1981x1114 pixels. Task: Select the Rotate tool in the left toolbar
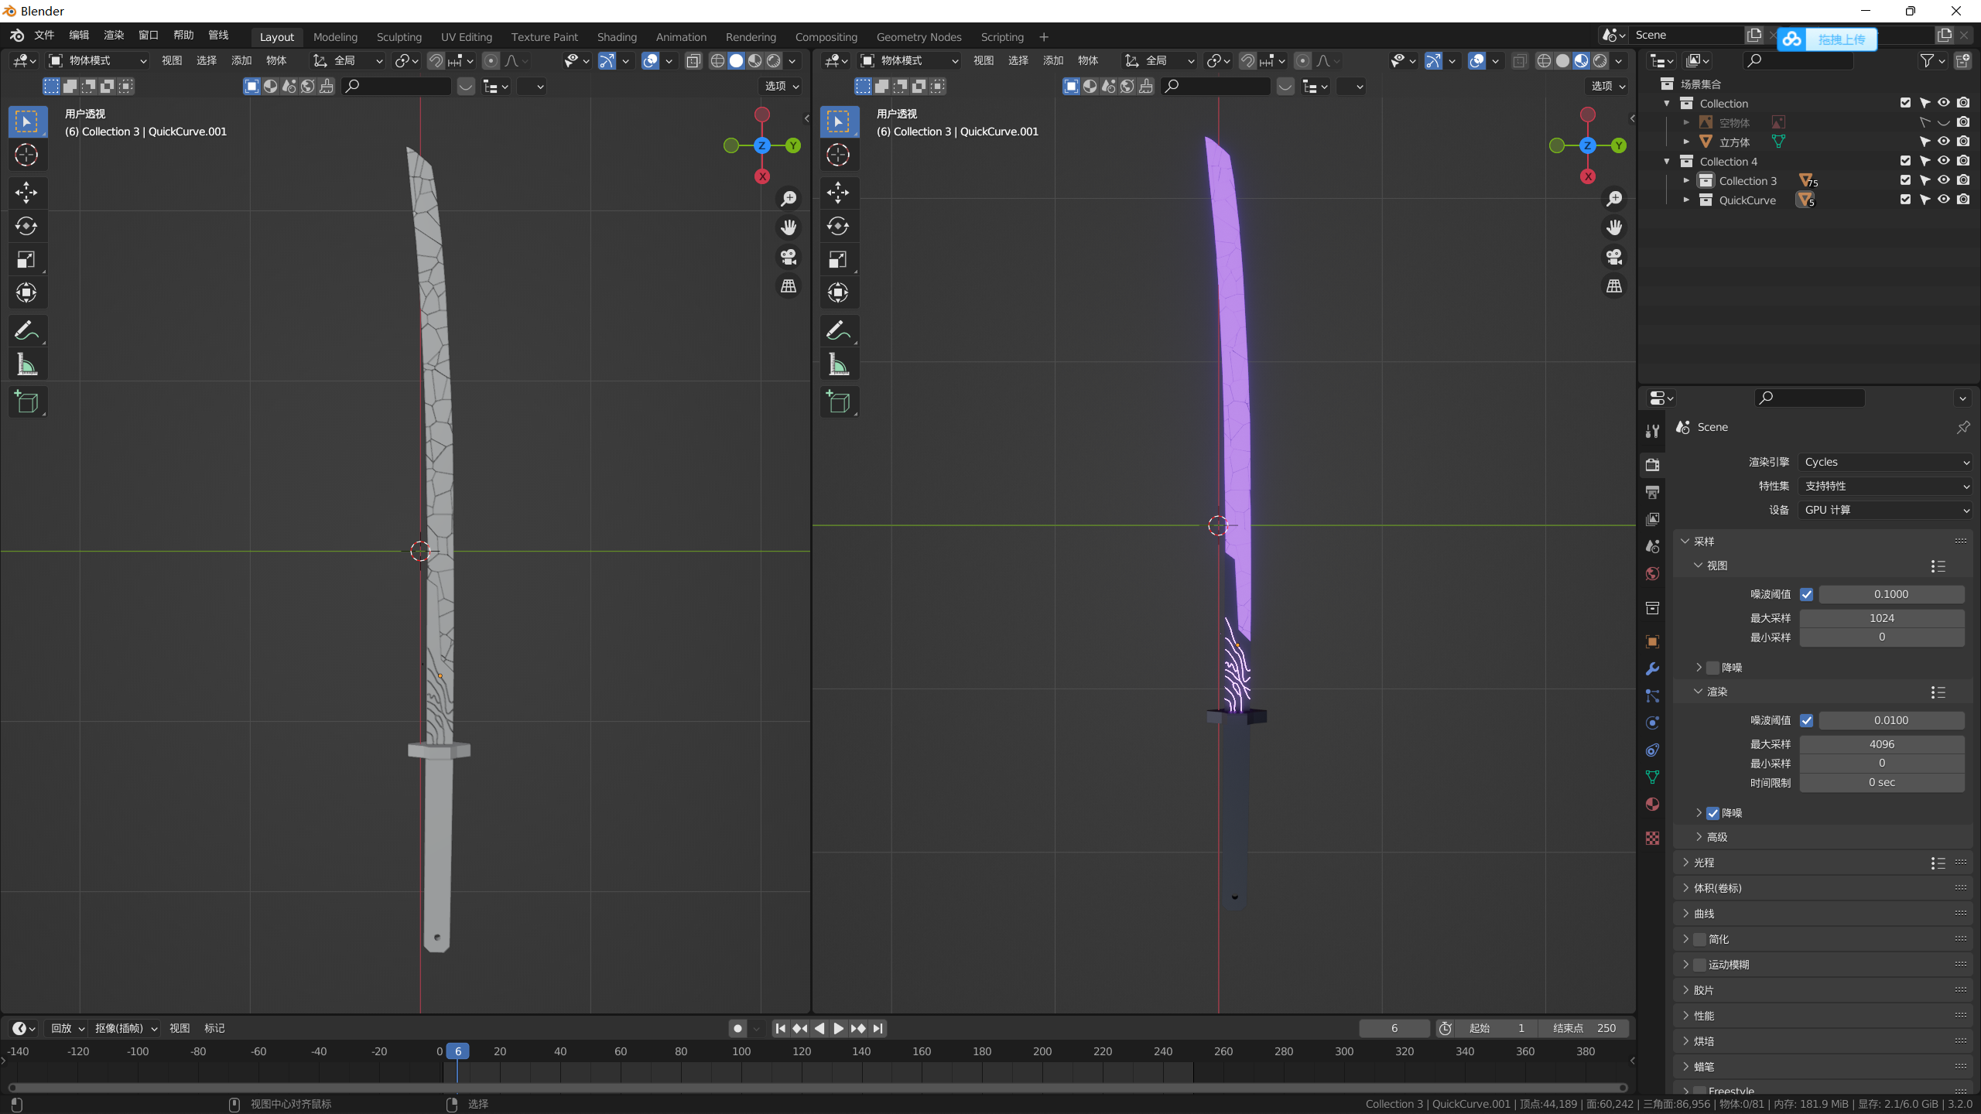point(27,227)
